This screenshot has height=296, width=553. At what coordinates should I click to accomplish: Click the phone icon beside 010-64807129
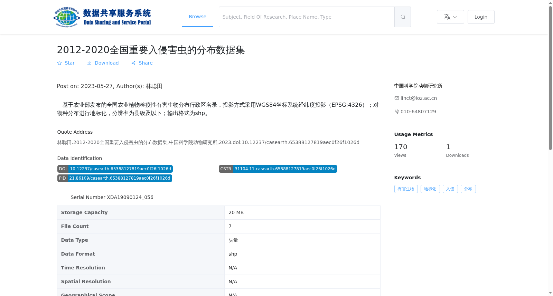(396, 112)
